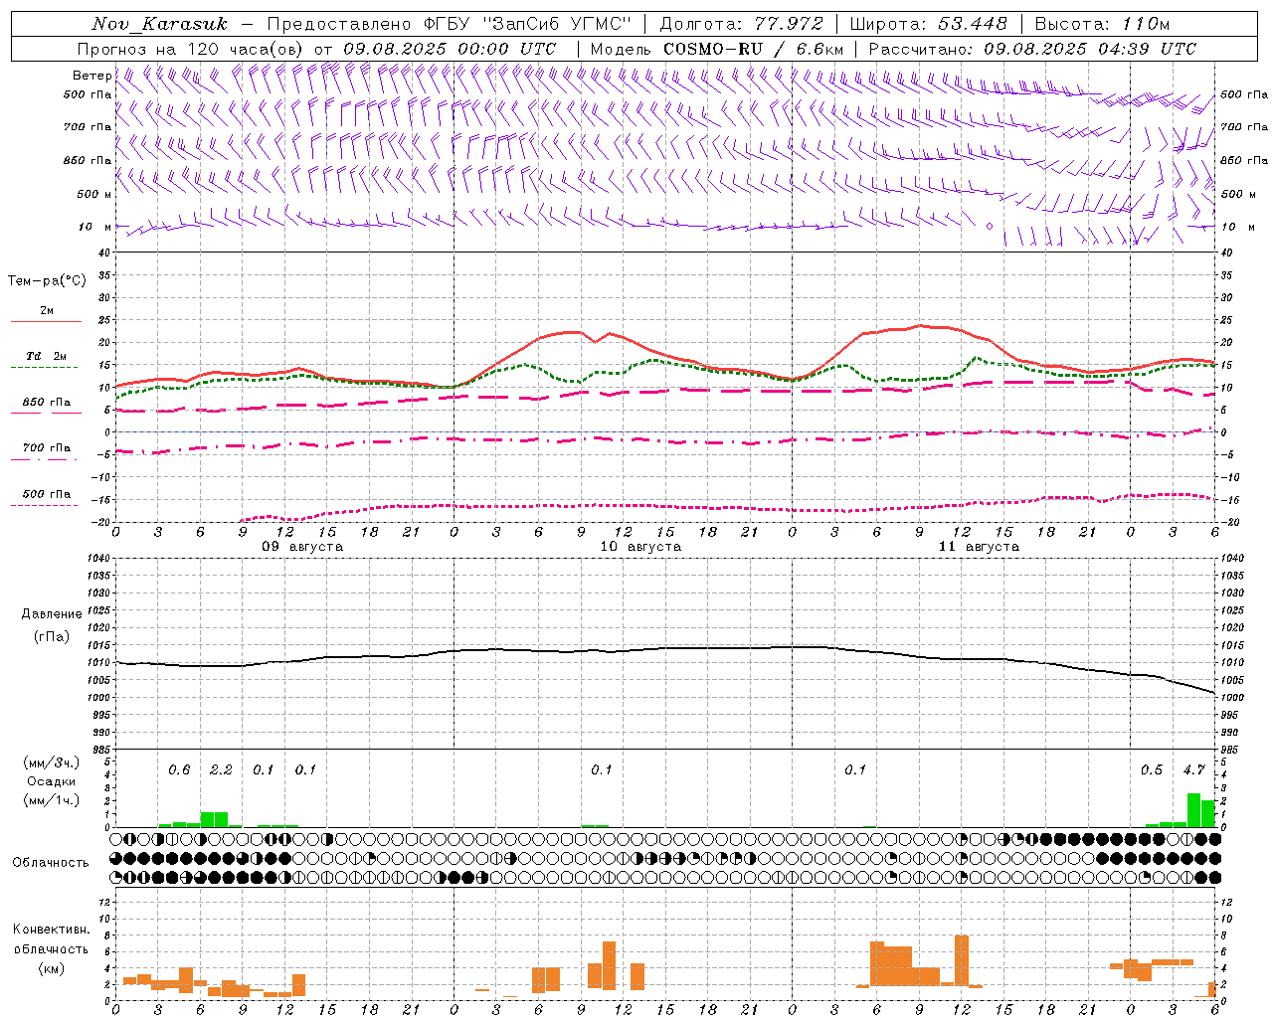This screenshot has width=1273, height=1018.
Task: Click the 'Модель COSMO-RU / 6.6км' model label
Action: [x=717, y=49]
